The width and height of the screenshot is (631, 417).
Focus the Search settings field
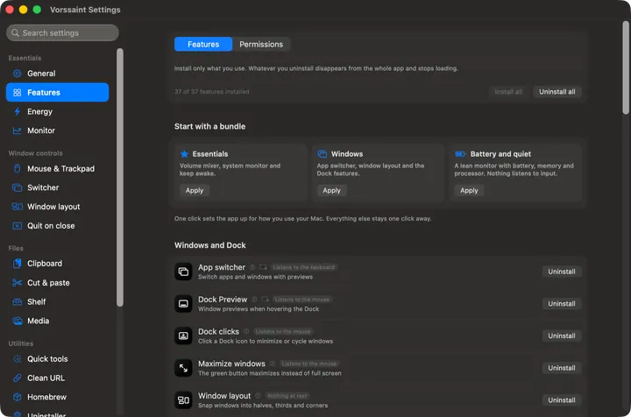[62, 33]
